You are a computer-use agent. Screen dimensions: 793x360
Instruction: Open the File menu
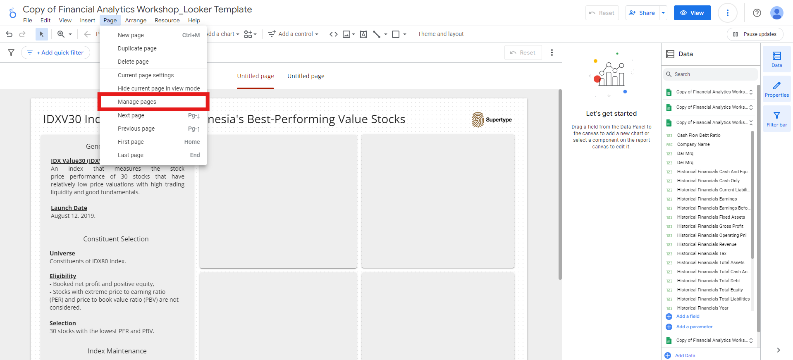click(28, 20)
